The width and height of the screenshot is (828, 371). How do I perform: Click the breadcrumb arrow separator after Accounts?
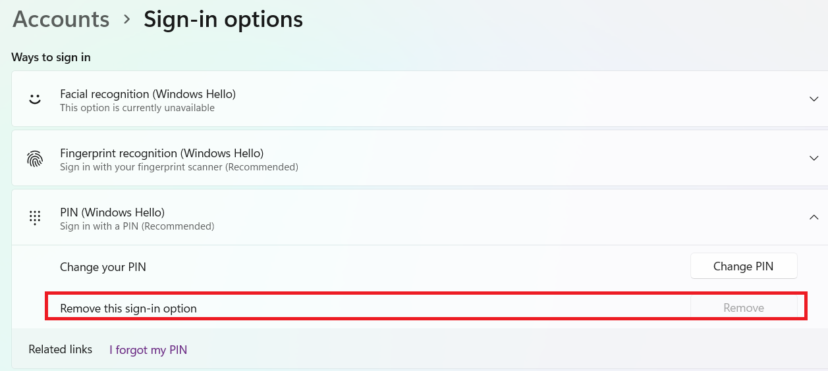point(127,20)
